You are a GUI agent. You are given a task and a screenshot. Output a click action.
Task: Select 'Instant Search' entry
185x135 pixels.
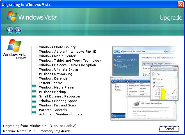coord(51,83)
